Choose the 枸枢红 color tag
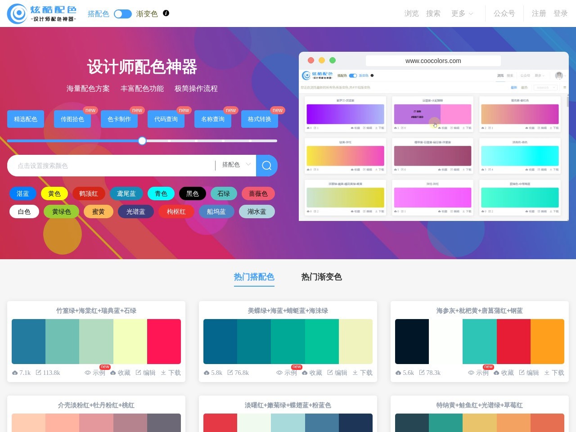Image resolution: width=576 pixels, height=432 pixels. click(176, 211)
